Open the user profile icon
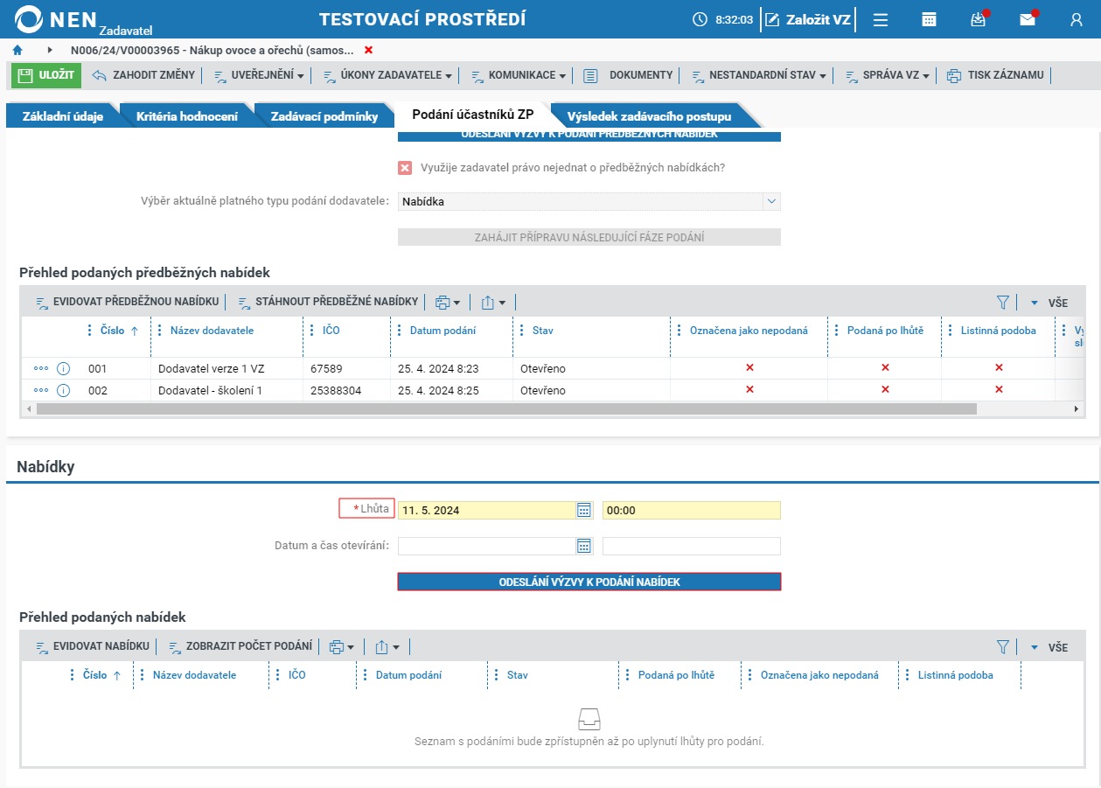 point(1077,19)
